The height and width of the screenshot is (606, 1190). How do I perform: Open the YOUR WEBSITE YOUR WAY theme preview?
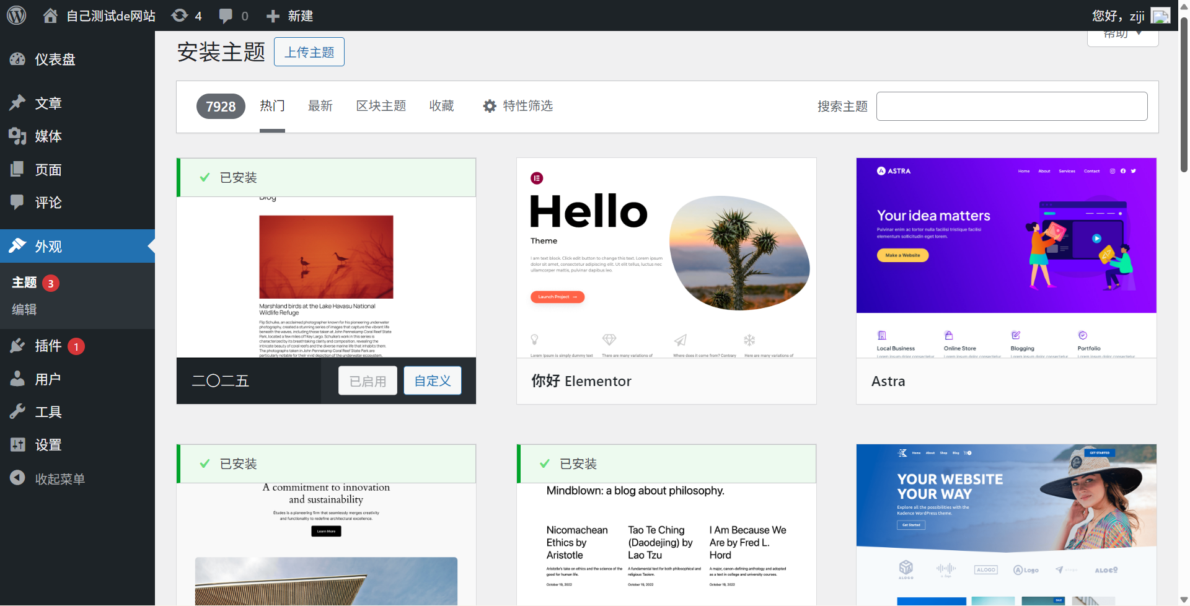(x=1007, y=525)
